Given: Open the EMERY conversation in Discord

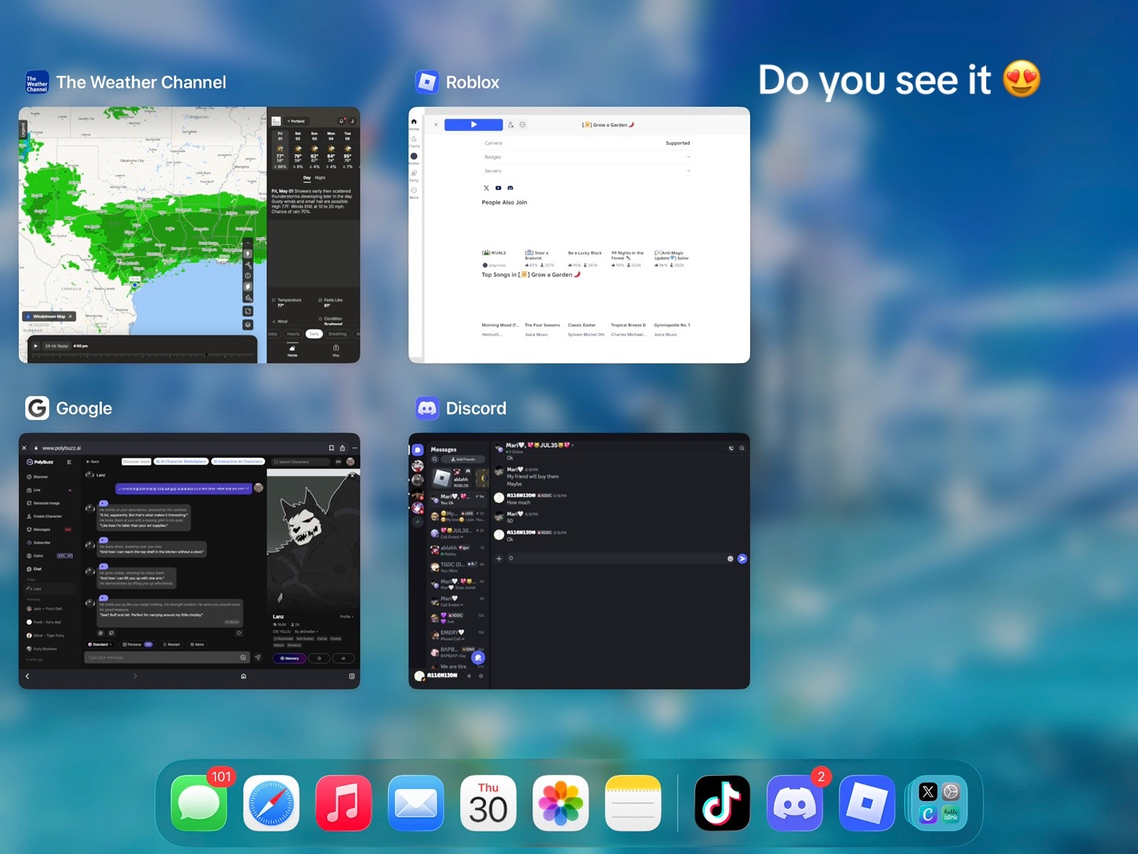Looking at the screenshot, I should point(458,635).
